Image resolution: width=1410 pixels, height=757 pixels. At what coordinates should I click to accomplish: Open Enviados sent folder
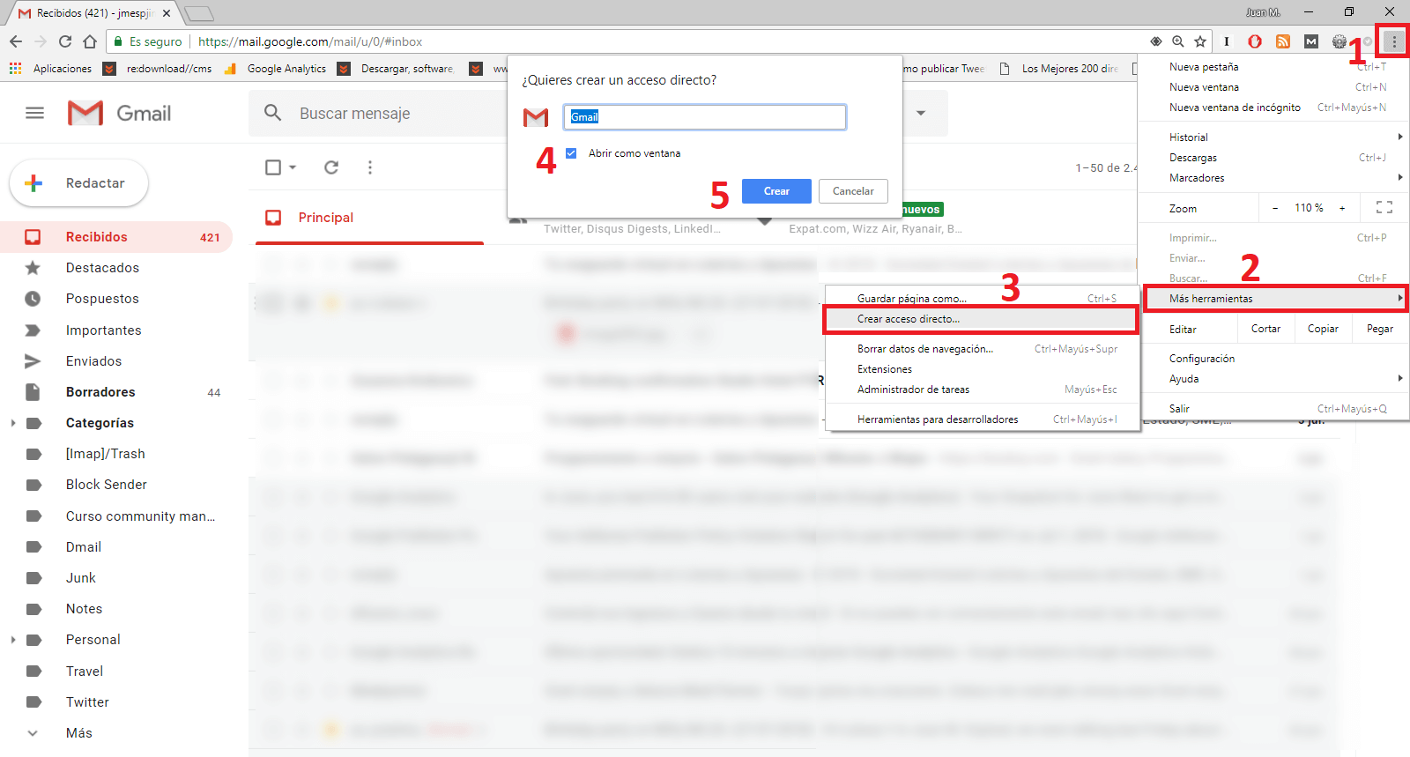93,361
